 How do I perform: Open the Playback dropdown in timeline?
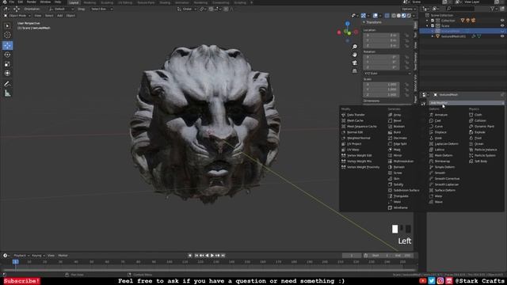21,256
